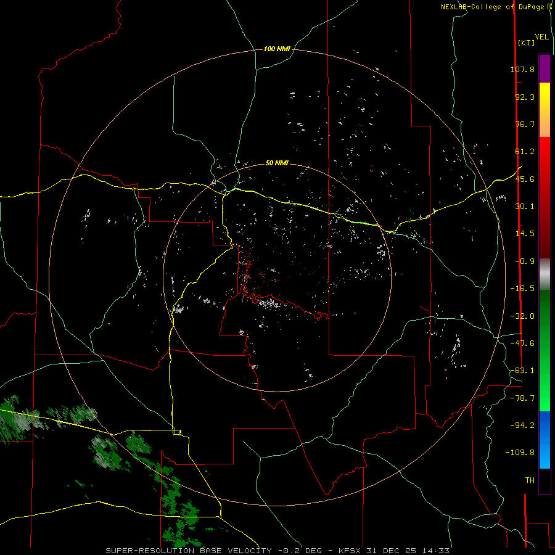Pick the red band of the velocity scale
Viewport: 555px width, 555px height.
[x=545, y=197]
